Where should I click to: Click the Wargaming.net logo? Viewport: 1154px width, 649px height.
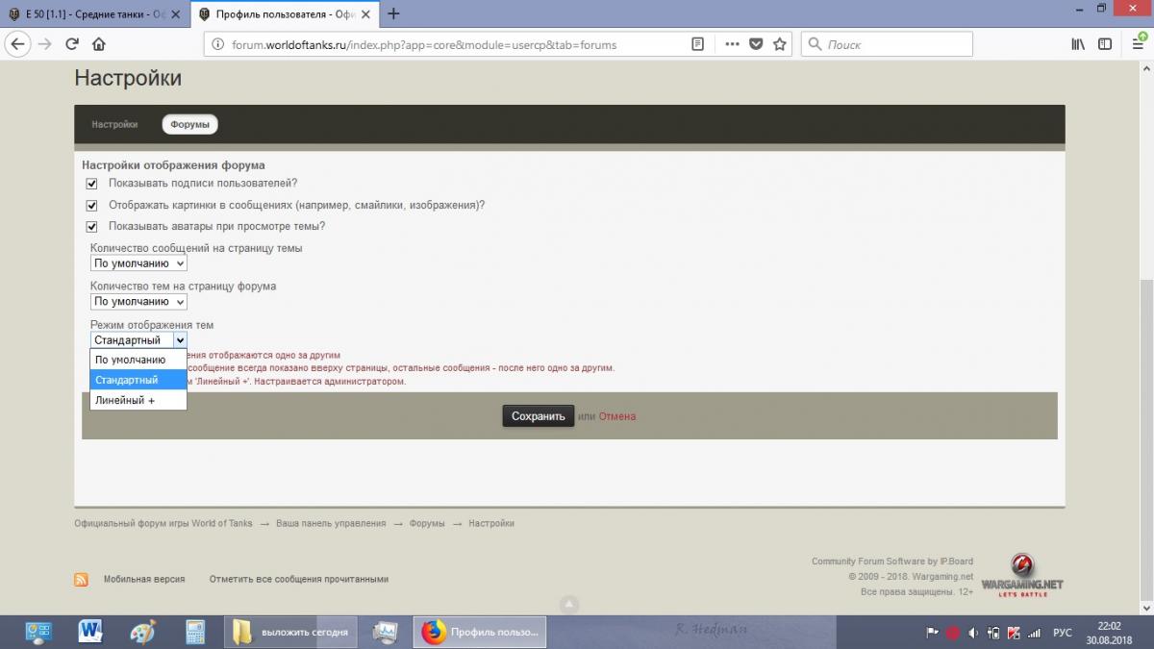coord(1022,575)
